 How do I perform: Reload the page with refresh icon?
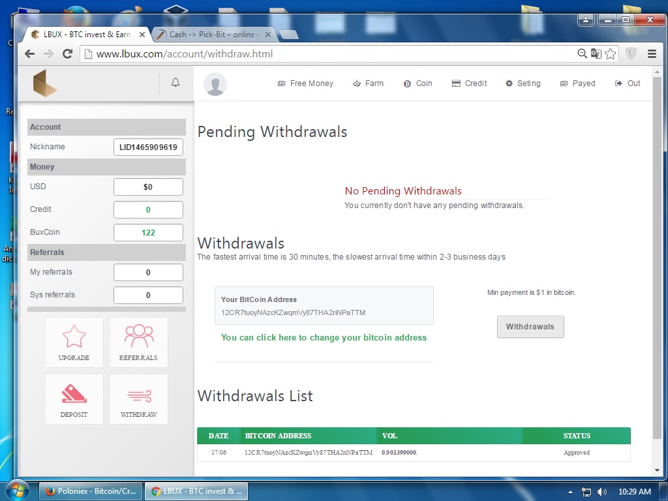click(67, 53)
